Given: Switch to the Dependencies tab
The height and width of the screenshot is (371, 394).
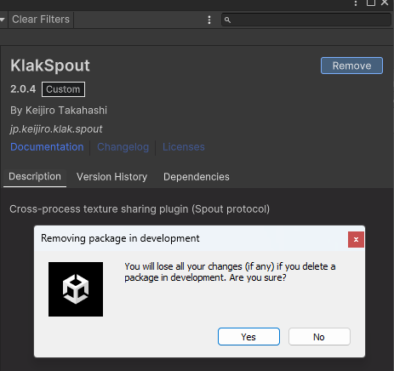Looking at the screenshot, I should 197,177.
